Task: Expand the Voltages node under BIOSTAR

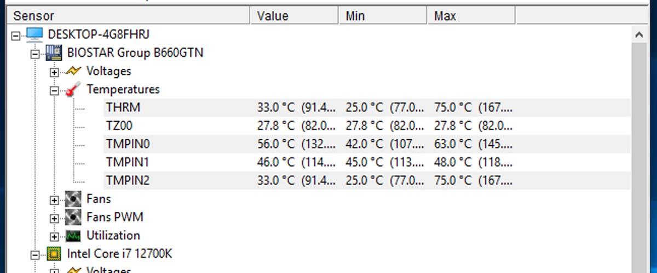Action: (x=54, y=73)
